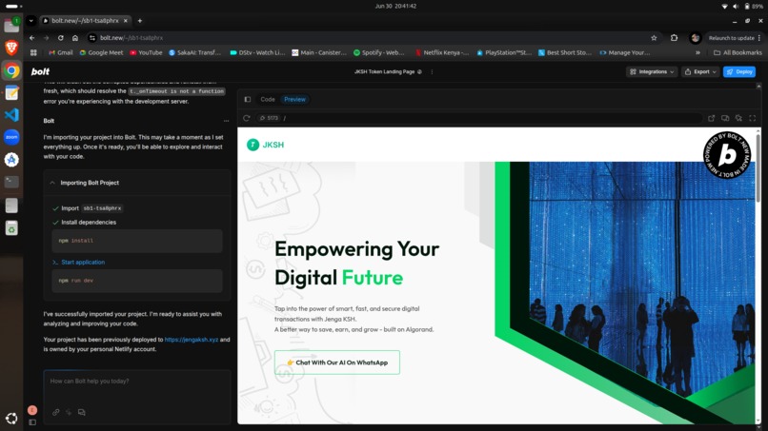This screenshot has width=768, height=431.
Task: Open the Netflix Kenya bookmark
Action: [442, 52]
